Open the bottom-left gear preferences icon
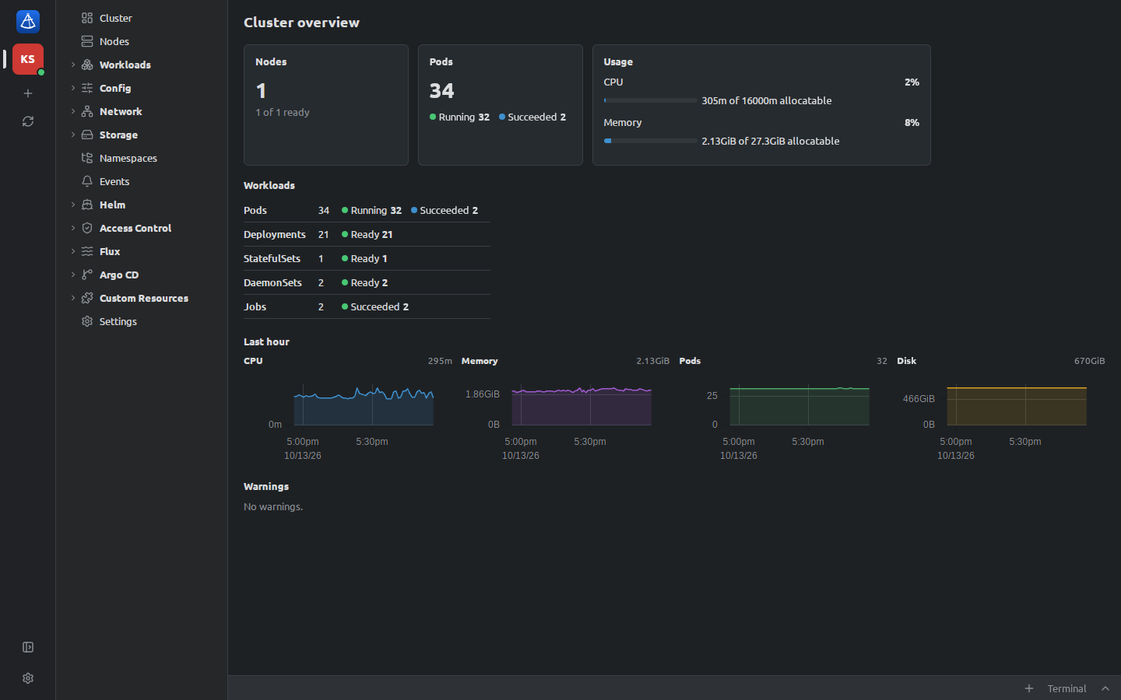 (x=28, y=678)
